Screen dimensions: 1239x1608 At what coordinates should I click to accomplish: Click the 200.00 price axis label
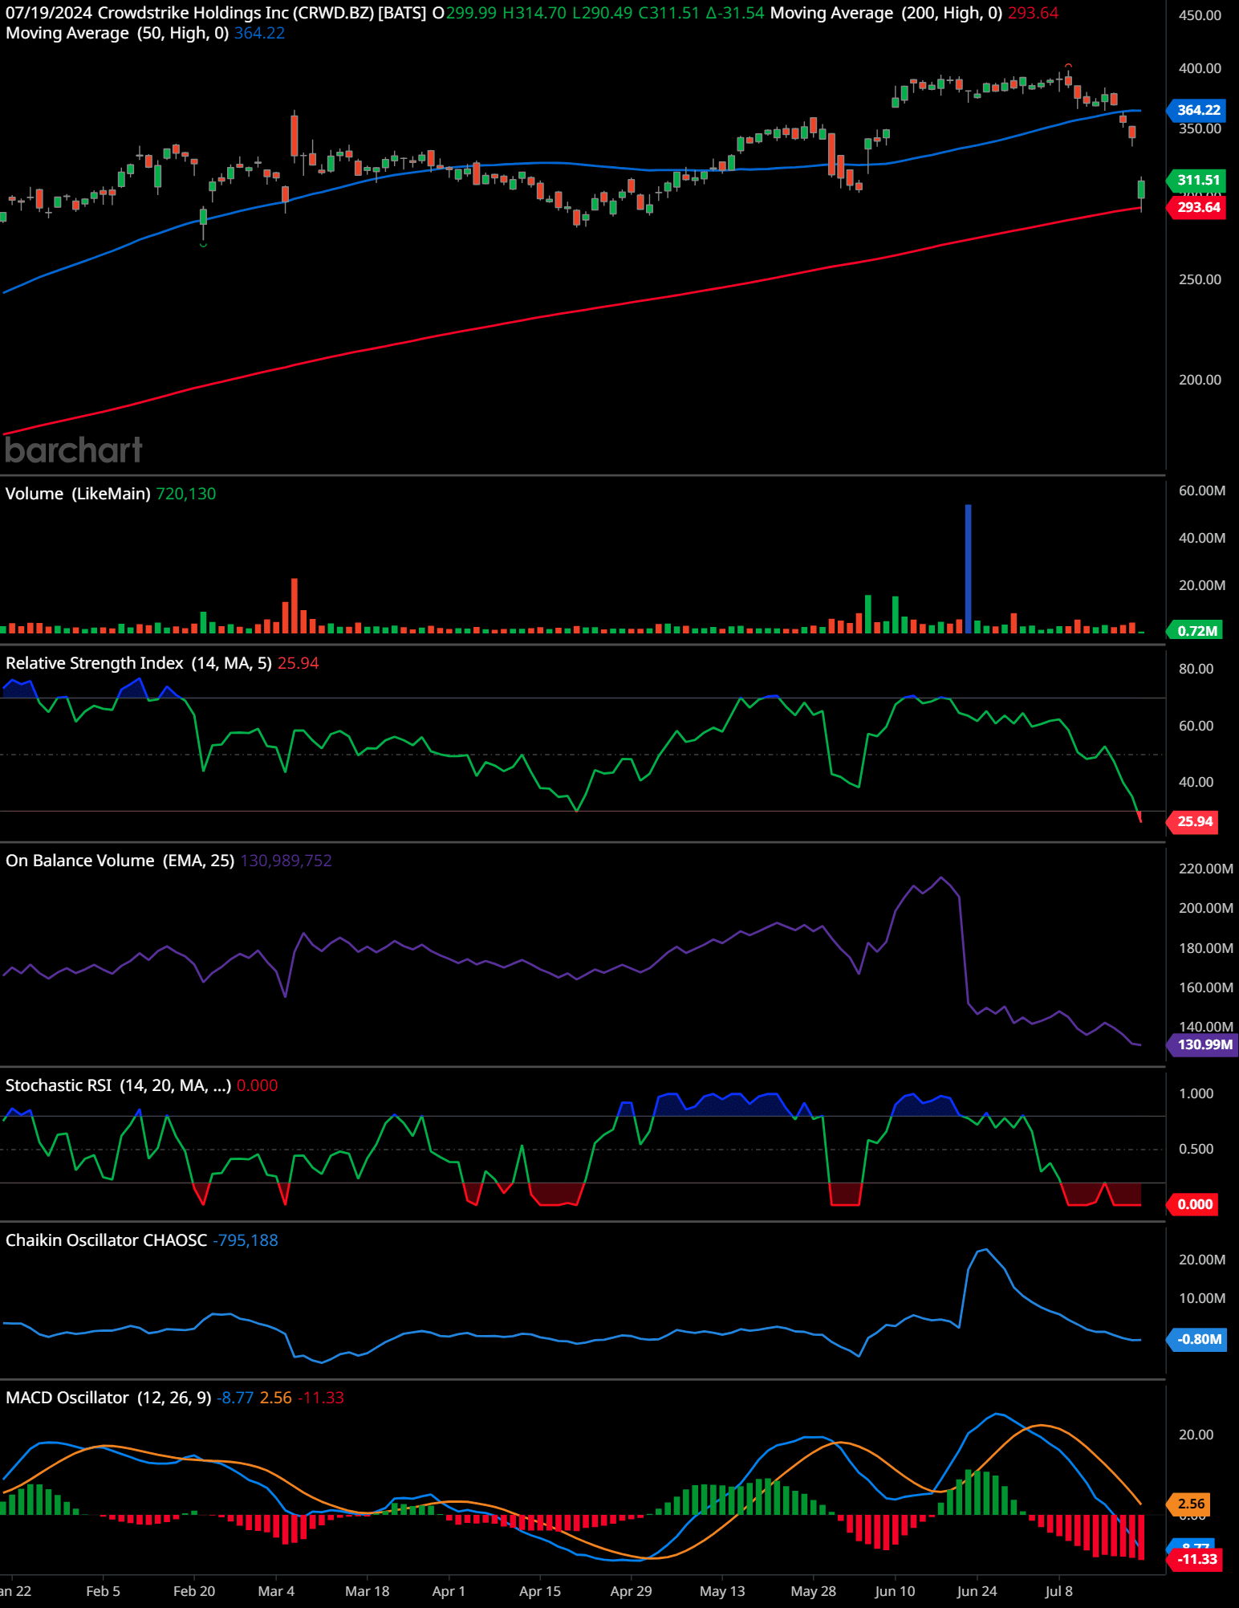click(1200, 380)
